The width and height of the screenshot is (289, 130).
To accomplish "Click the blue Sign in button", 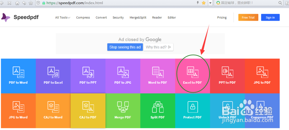I will click(x=270, y=18).
